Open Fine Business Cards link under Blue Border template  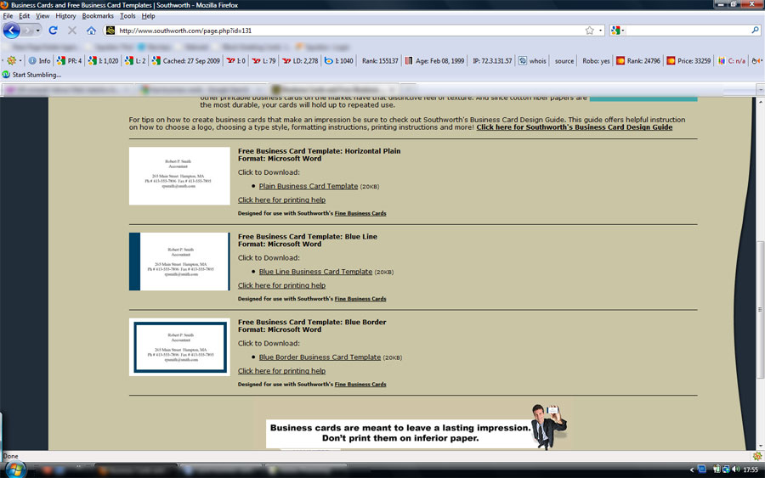coord(360,385)
